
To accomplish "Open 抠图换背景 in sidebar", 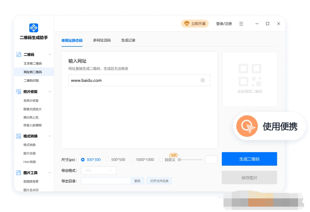I will [31, 181].
